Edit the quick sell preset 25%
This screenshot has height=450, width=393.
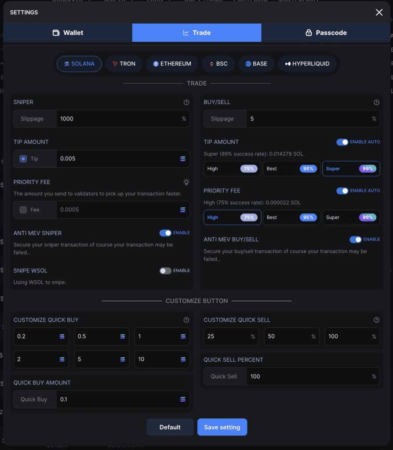coord(231,336)
